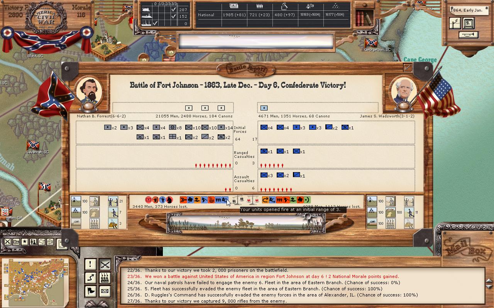Screen dimensions: 494x308
Task: Select the exclamation mark important messages filter
Action: pyautogui.click(x=90, y=264)
